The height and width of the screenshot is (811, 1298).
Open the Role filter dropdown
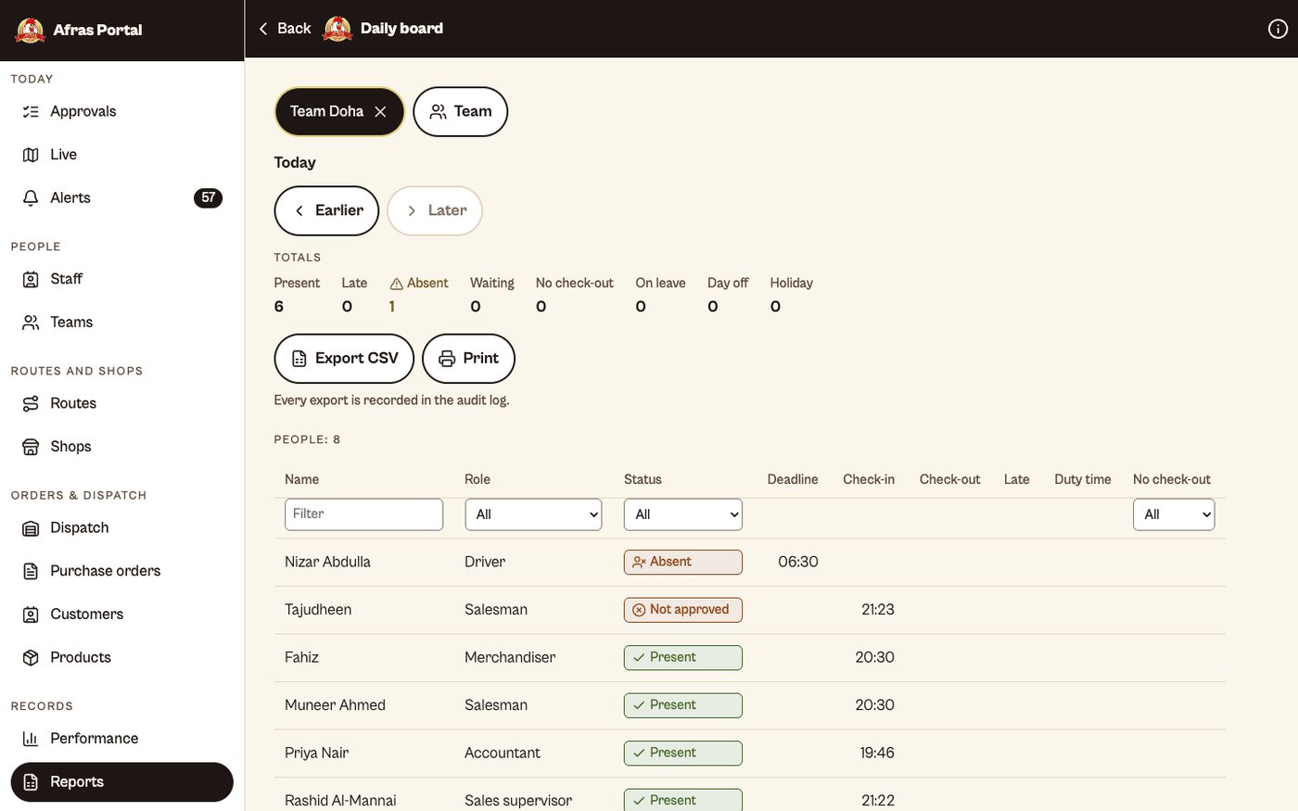pyautogui.click(x=533, y=514)
